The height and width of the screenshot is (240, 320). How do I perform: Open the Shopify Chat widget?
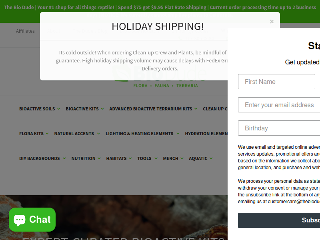[32, 220]
